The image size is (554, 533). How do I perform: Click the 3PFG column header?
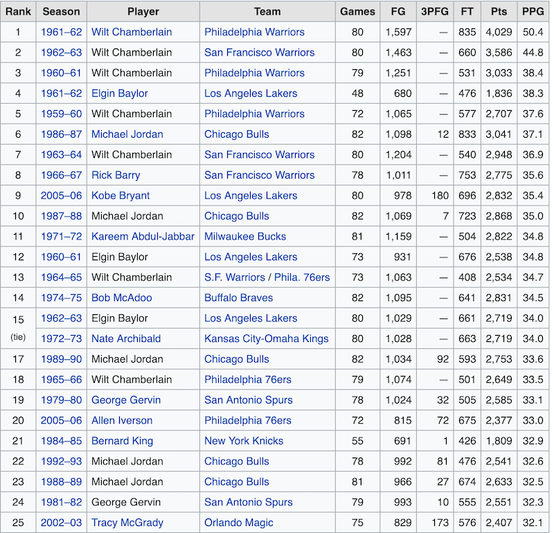point(435,12)
